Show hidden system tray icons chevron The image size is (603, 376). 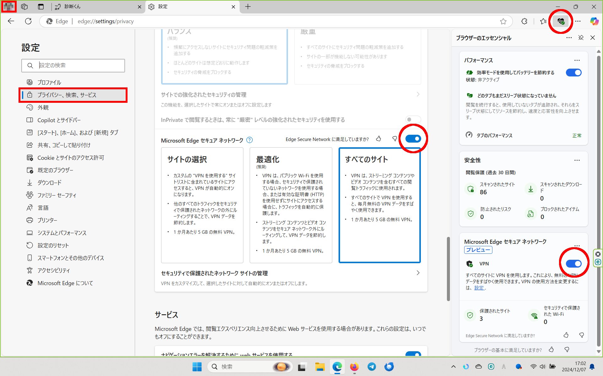(x=453, y=366)
